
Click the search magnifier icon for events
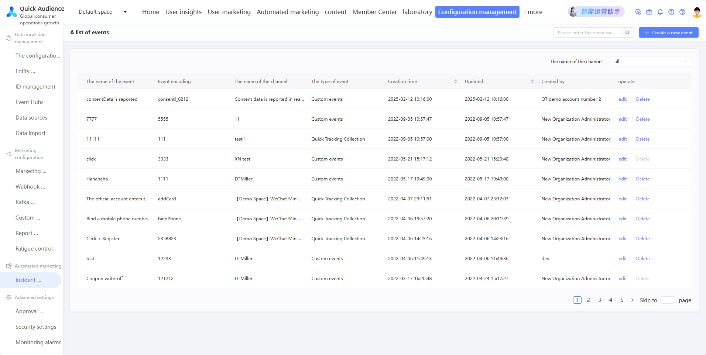click(x=627, y=32)
